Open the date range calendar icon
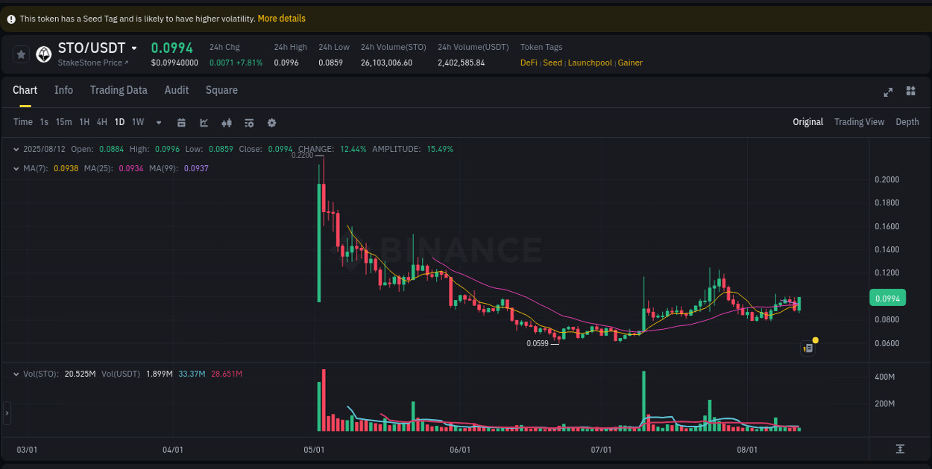Screen dimensions: 932x469 (x=181, y=122)
